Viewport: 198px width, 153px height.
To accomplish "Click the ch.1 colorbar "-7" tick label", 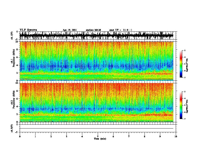I will tap(184, 77).
